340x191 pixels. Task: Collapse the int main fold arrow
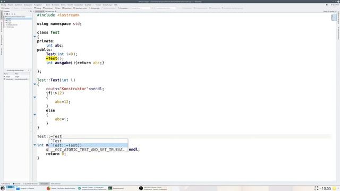coord(35,145)
